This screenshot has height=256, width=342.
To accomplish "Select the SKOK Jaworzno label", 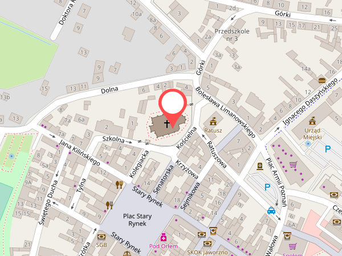I will (x=207, y=253).
